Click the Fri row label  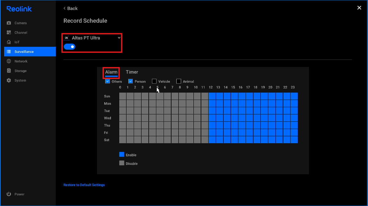pos(106,133)
